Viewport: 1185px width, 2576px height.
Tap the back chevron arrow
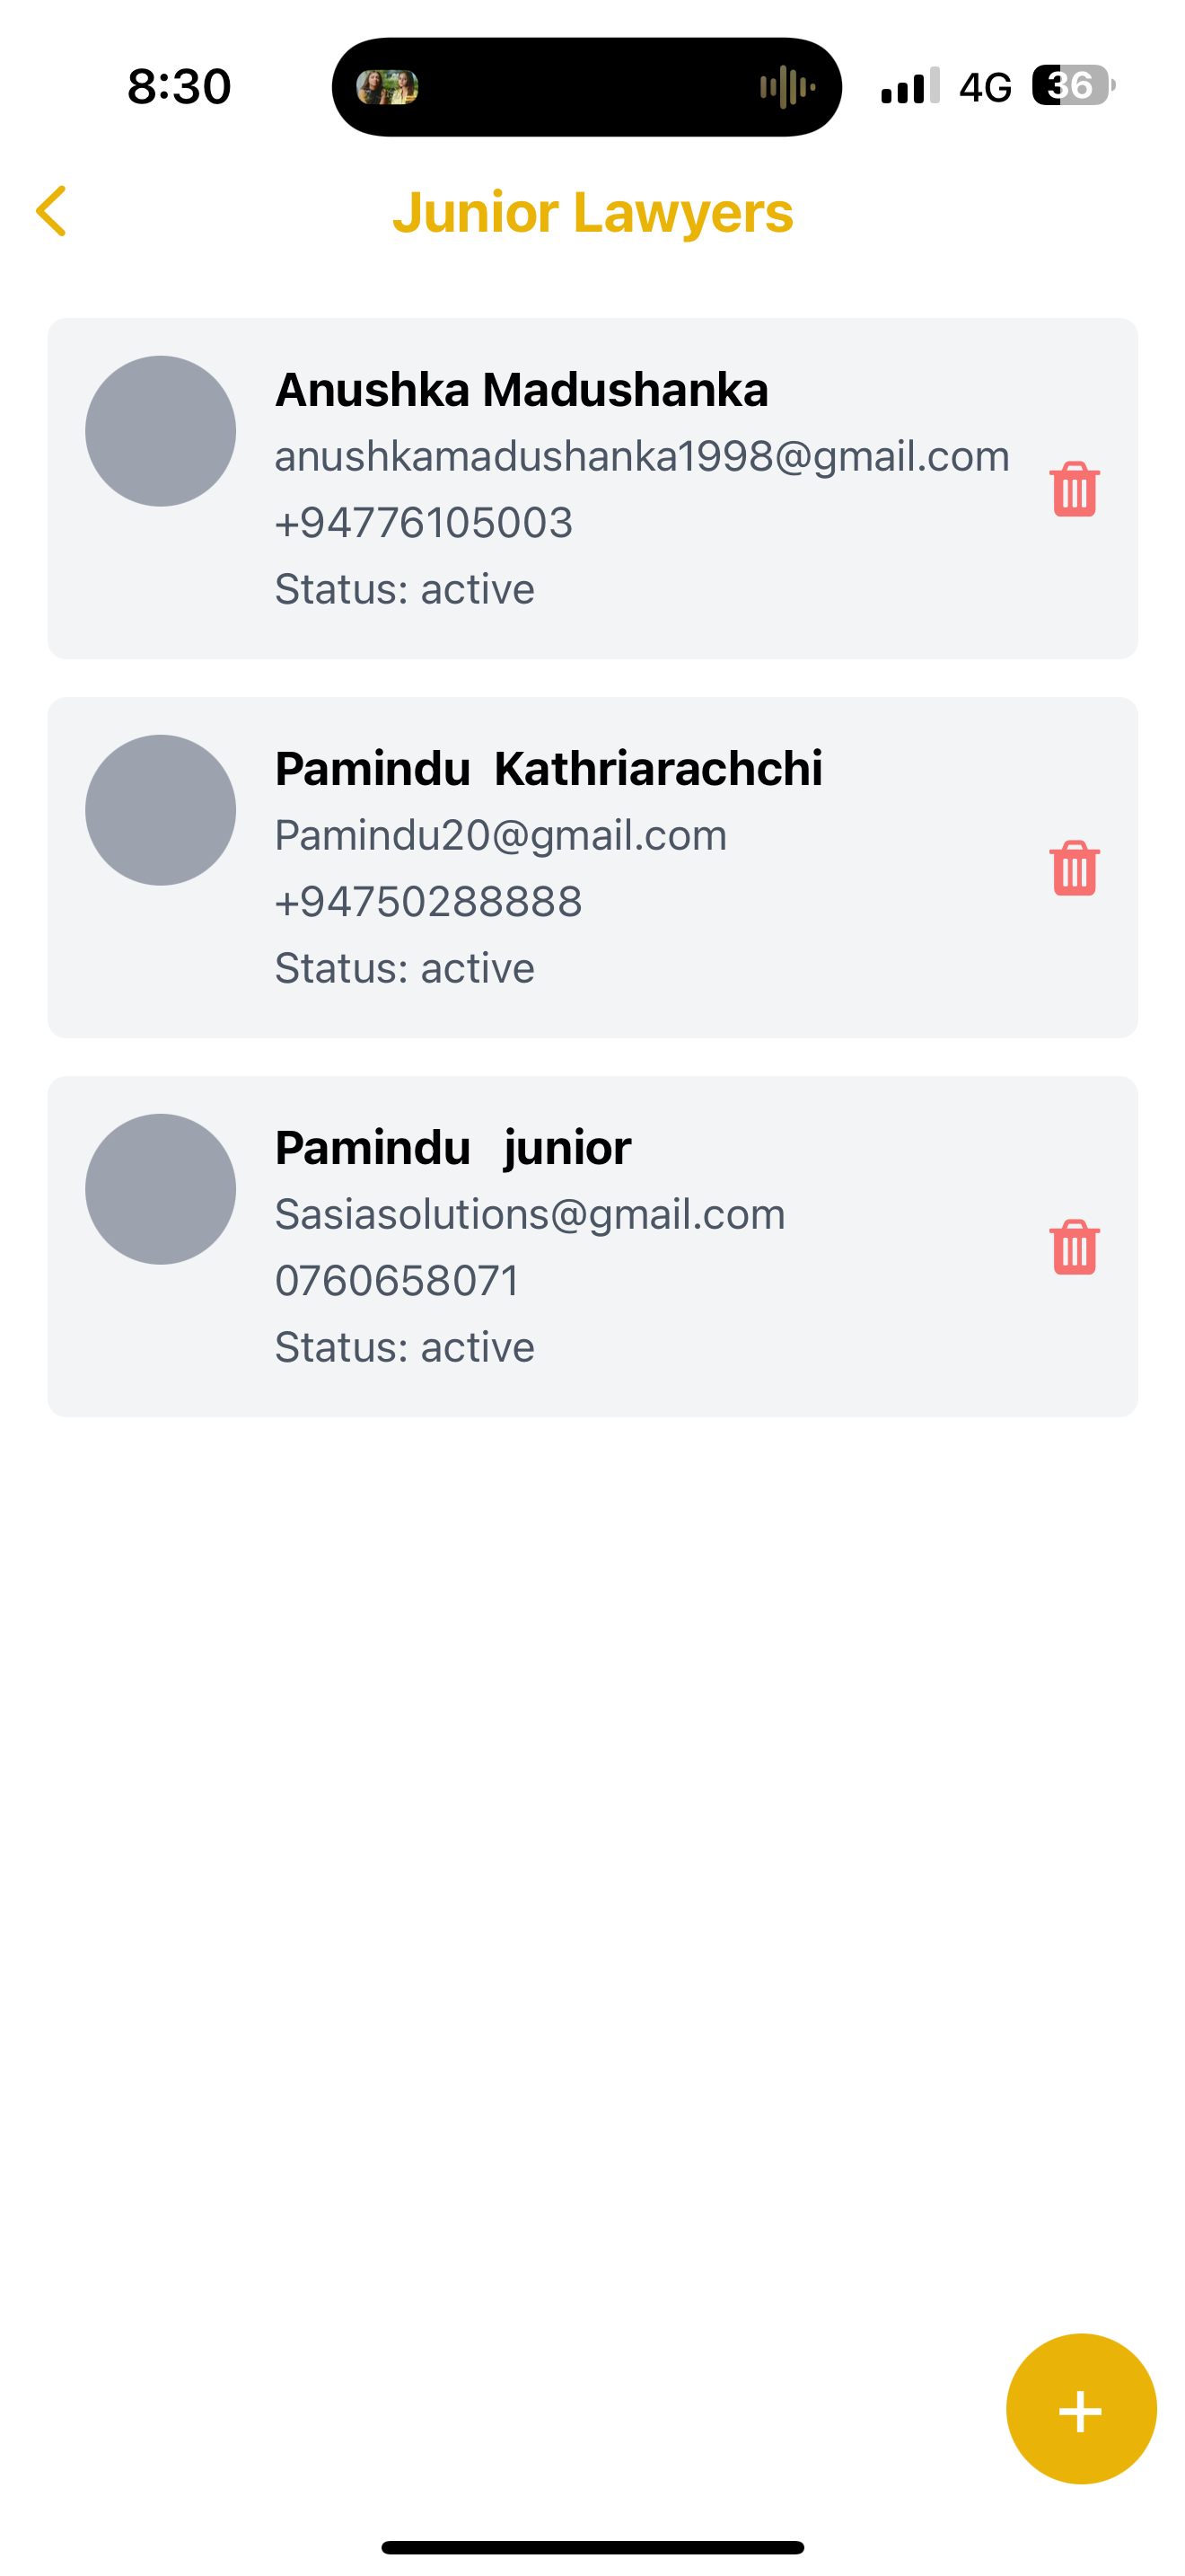[51, 211]
